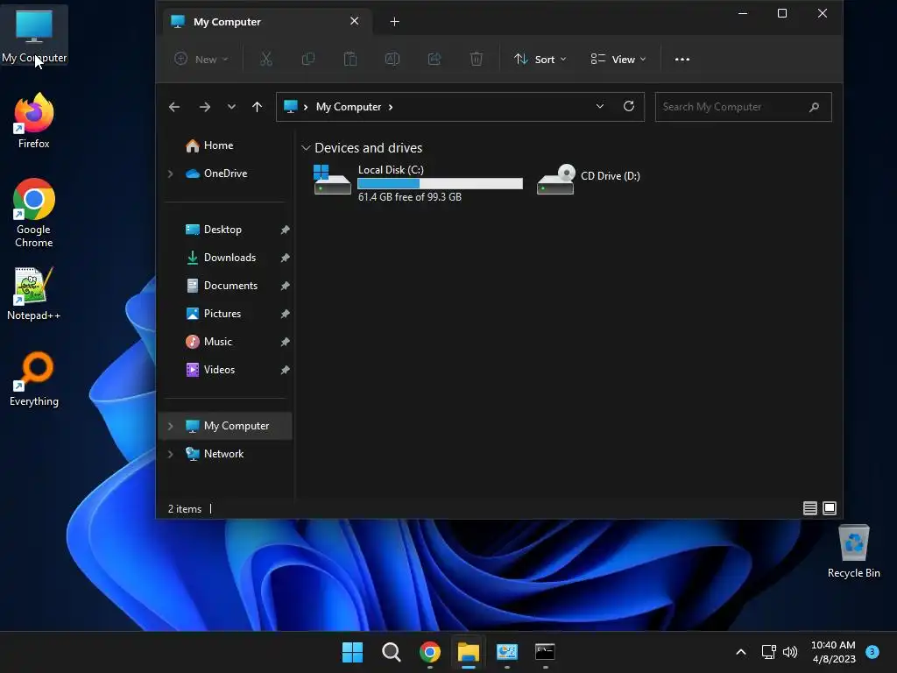Open Videos quick access folder
Image resolution: width=897 pixels, height=673 pixels.
[x=211, y=370]
